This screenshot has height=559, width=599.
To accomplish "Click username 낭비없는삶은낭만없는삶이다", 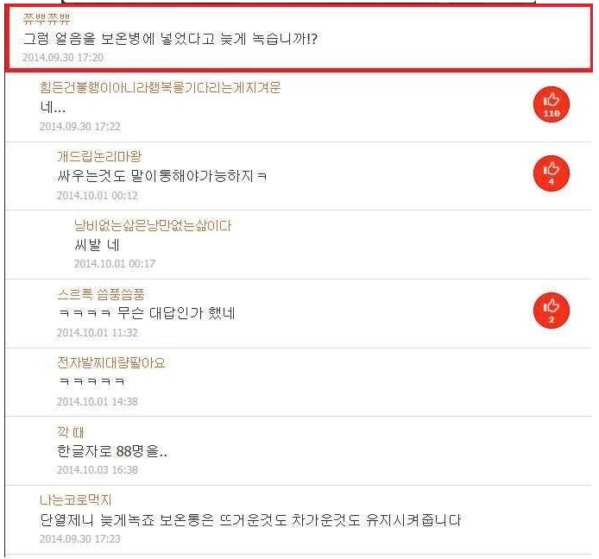I will (153, 225).
